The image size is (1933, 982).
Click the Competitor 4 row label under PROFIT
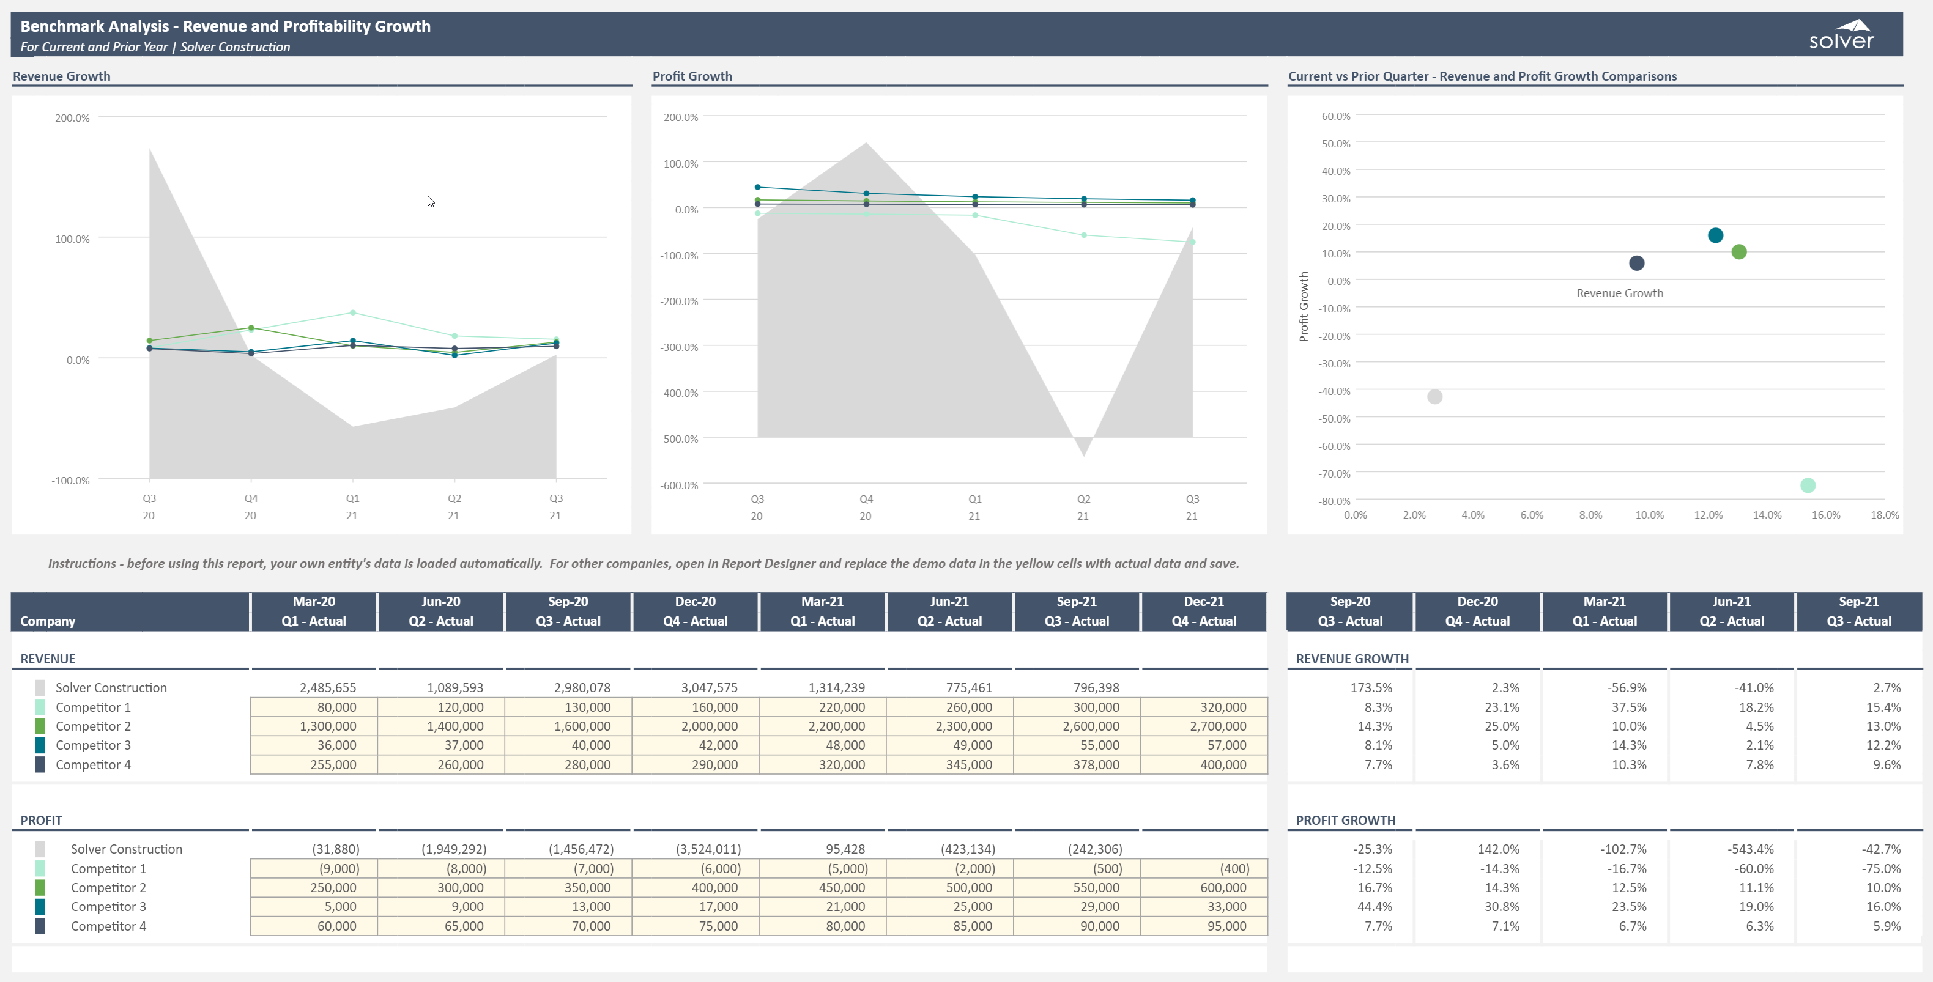click(x=108, y=926)
